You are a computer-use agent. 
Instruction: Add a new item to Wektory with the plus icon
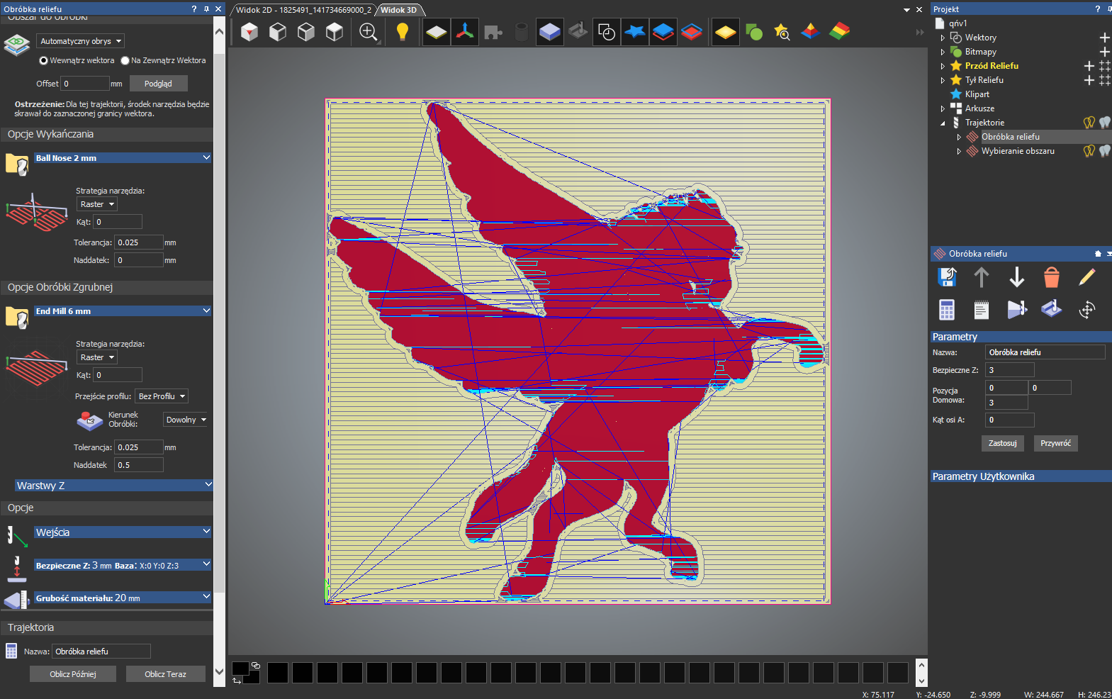1104,38
